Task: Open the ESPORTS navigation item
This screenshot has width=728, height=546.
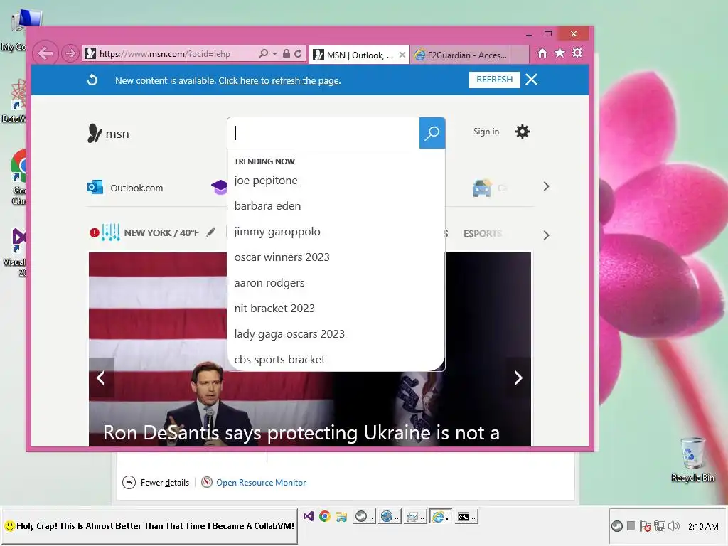Action: tap(483, 233)
